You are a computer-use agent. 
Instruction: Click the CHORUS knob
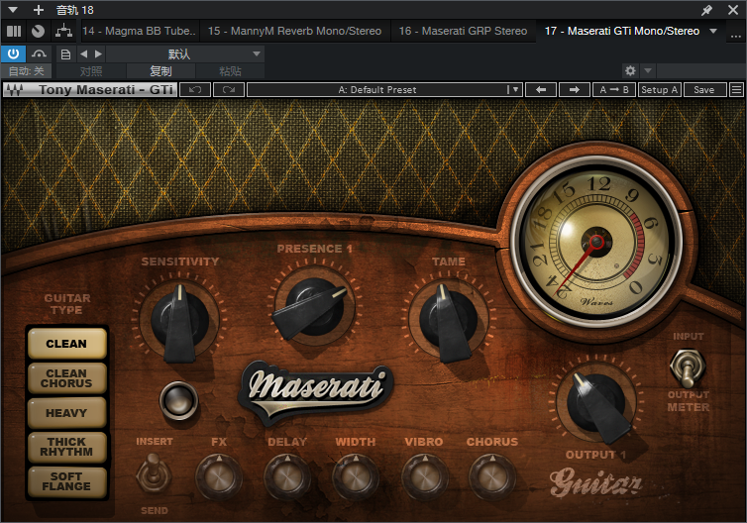pyautogui.click(x=492, y=476)
